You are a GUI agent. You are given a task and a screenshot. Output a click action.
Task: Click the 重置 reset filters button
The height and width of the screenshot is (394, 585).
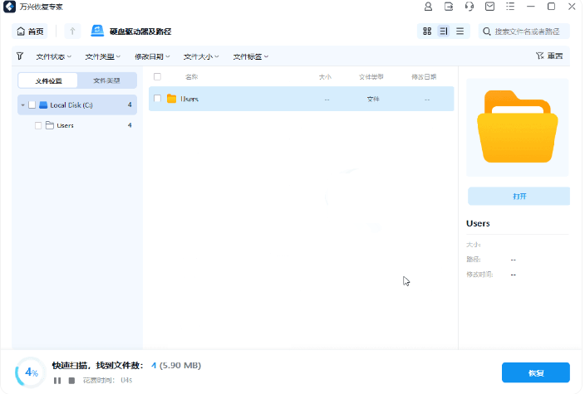[549, 56]
